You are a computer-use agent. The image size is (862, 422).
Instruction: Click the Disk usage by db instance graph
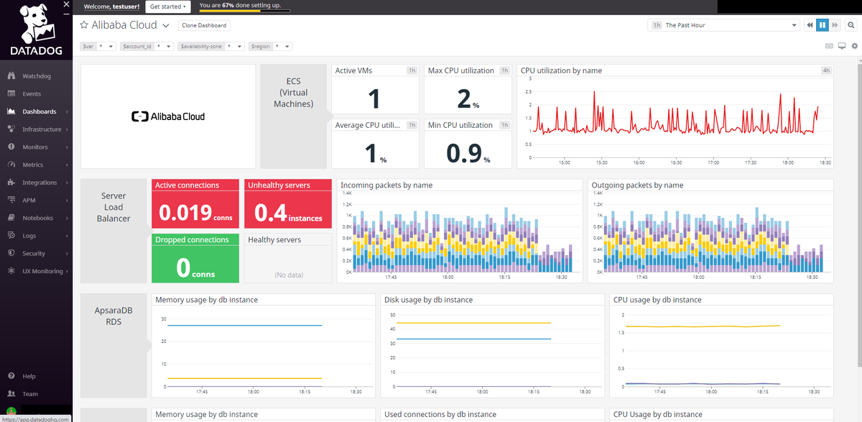(x=493, y=345)
